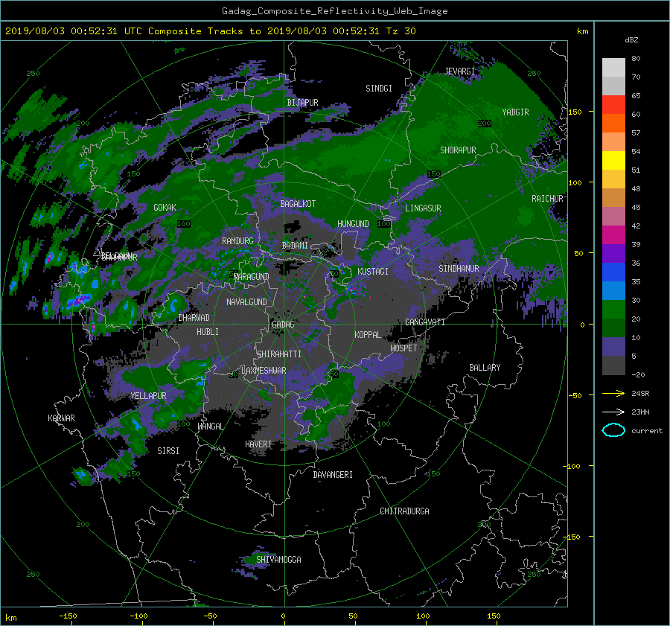This screenshot has width=670, height=626.
Task: Click the HANGAL city label
Action: point(210,427)
